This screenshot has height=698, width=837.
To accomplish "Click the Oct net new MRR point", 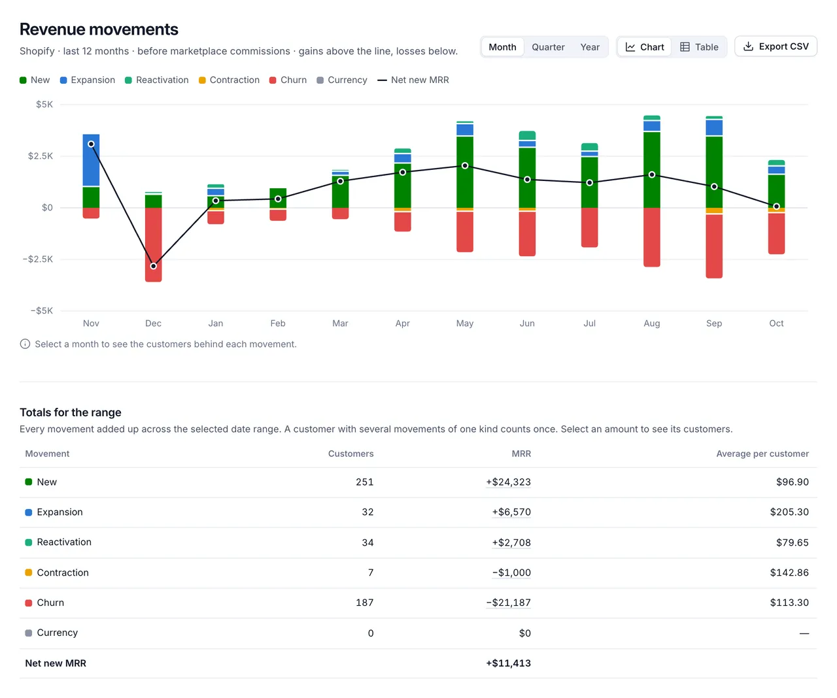I will pos(776,207).
